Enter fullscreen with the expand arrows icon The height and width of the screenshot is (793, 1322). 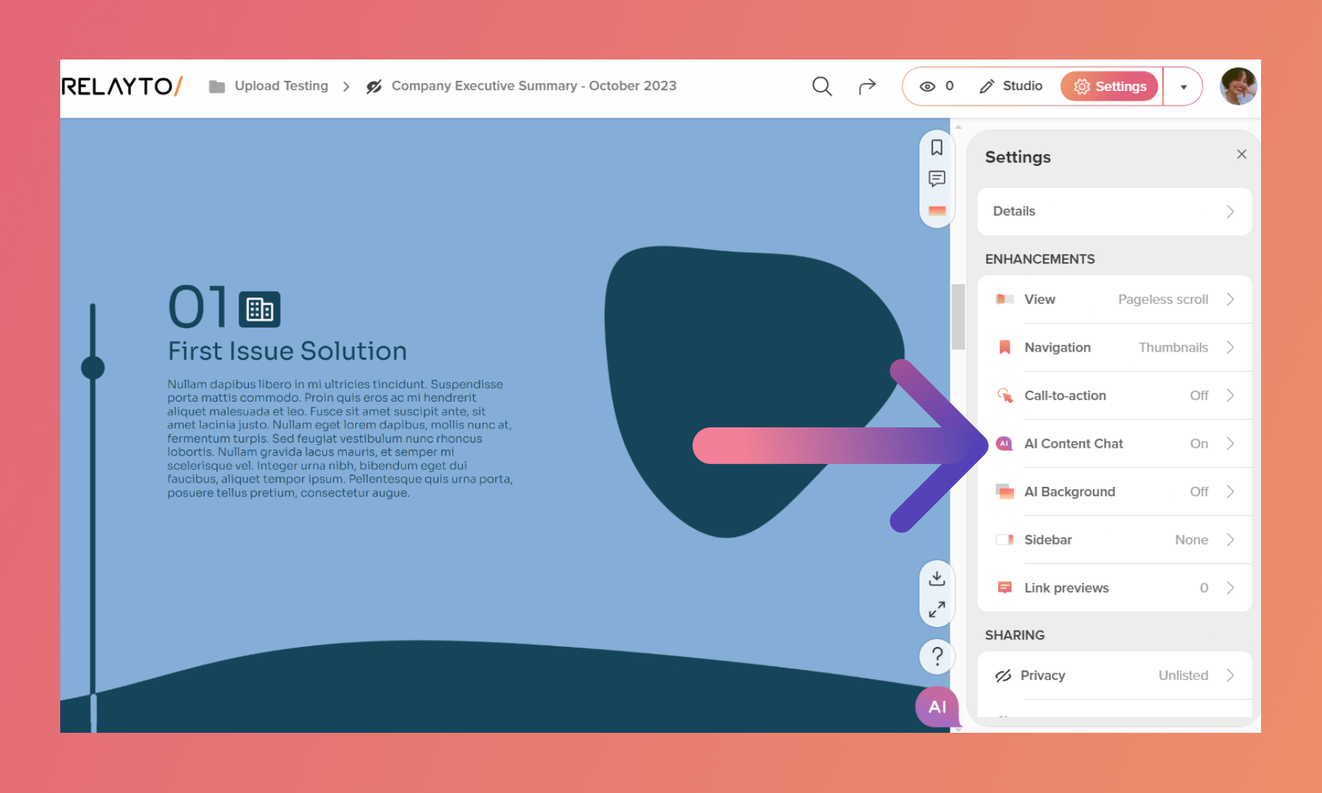(x=936, y=609)
